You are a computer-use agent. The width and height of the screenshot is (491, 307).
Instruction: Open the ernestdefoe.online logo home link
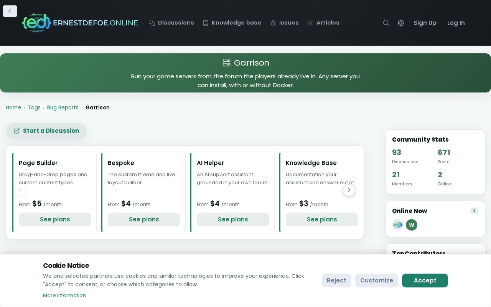point(80,23)
